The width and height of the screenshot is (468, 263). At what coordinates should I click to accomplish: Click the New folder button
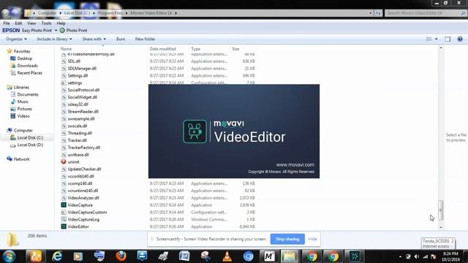point(145,39)
